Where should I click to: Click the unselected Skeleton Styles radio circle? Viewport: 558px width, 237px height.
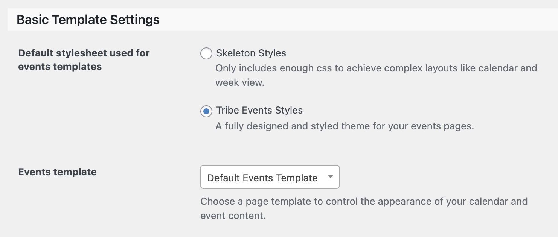(x=206, y=53)
